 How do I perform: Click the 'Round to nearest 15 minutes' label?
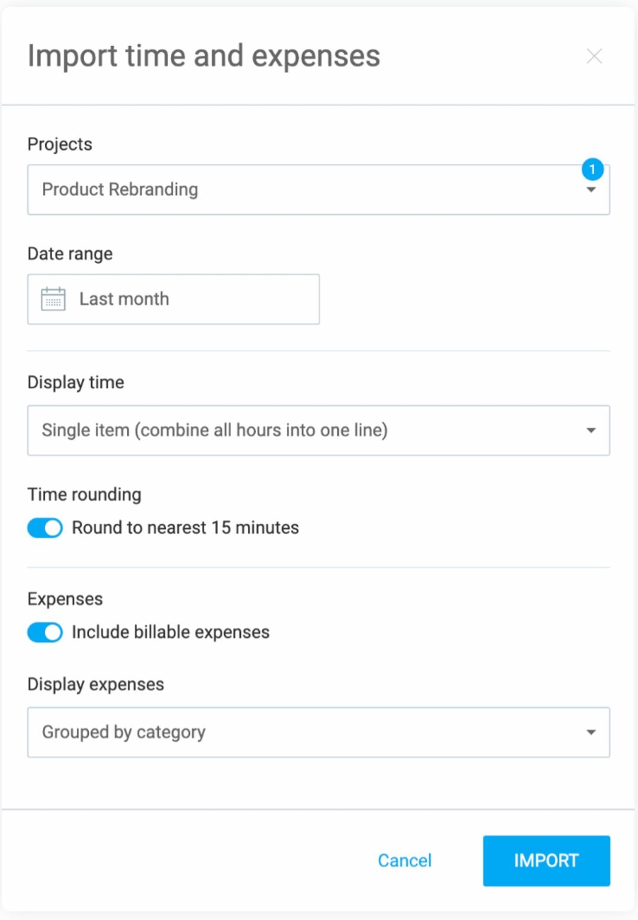(185, 528)
